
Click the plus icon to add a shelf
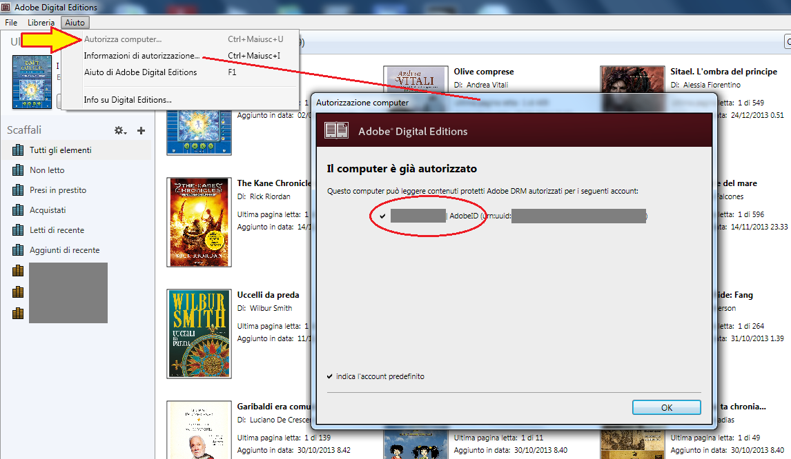coord(141,129)
